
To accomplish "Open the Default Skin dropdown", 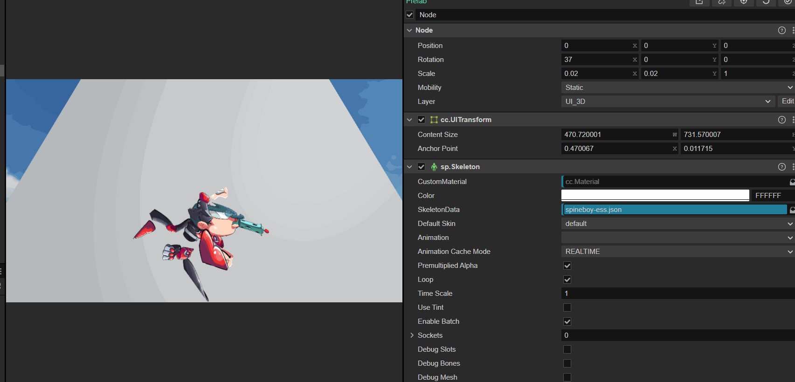I will (x=678, y=224).
